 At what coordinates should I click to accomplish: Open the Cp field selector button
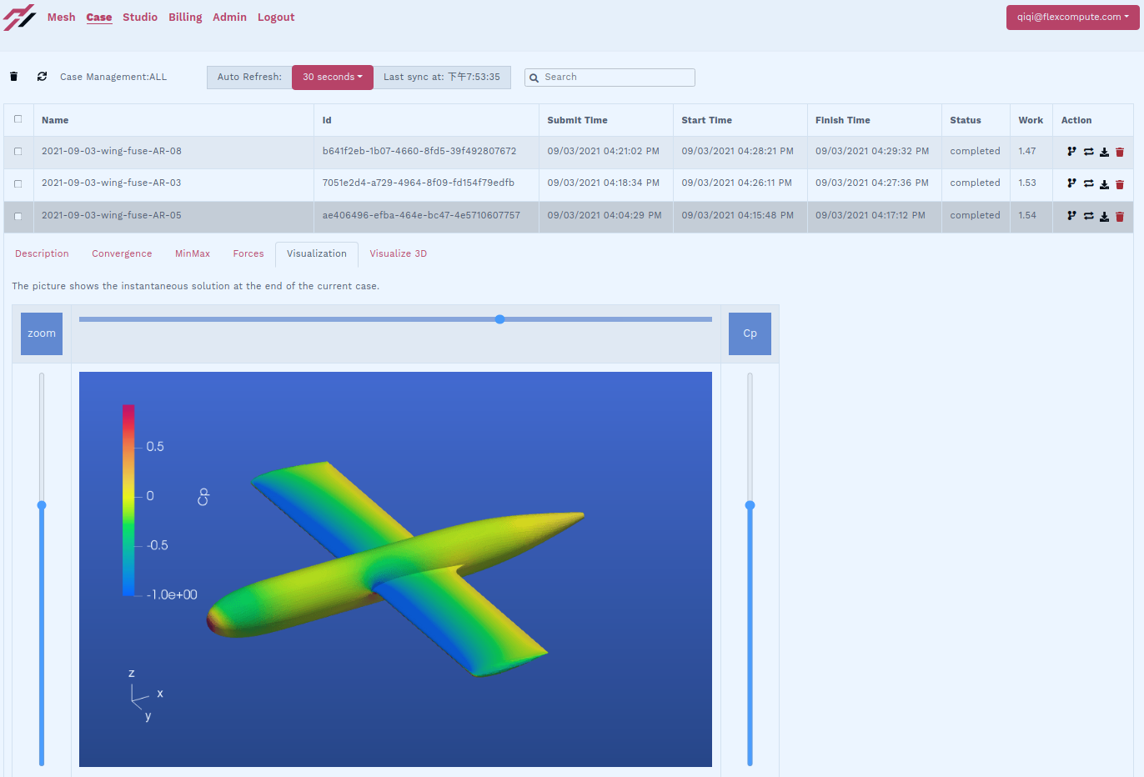click(750, 333)
